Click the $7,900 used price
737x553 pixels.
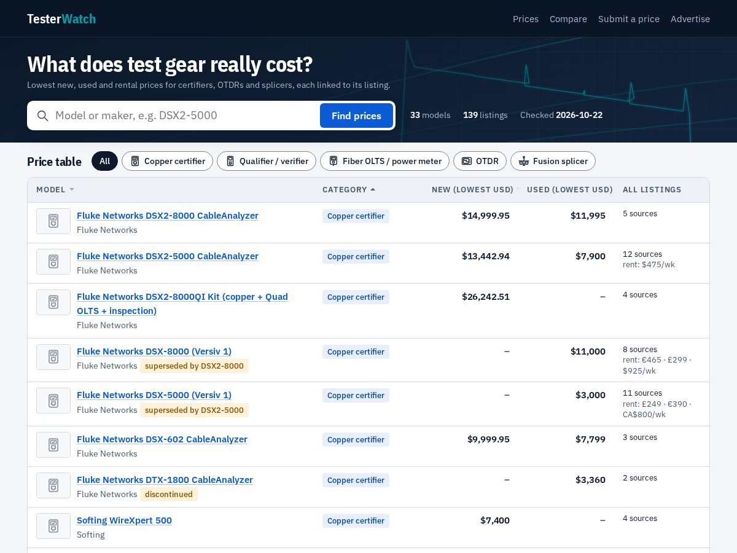click(x=590, y=256)
